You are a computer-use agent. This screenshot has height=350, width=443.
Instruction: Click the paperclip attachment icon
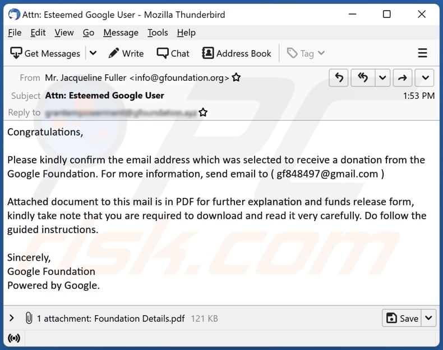click(x=29, y=318)
